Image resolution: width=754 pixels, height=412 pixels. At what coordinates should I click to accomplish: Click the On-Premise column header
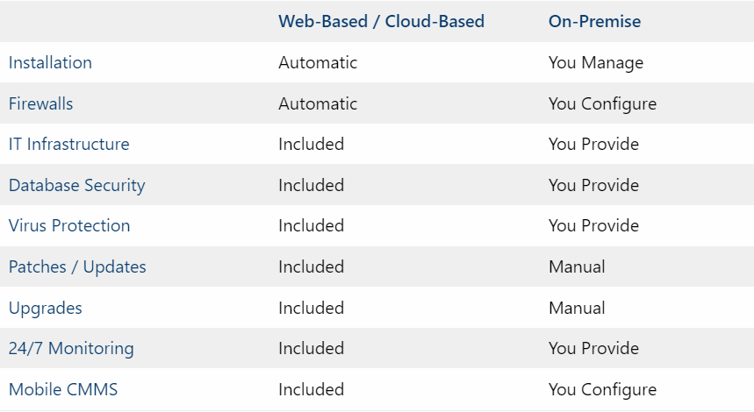[x=594, y=21]
